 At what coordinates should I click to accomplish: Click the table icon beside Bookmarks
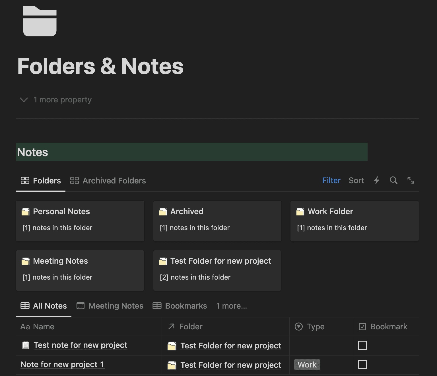click(x=157, y=306)
